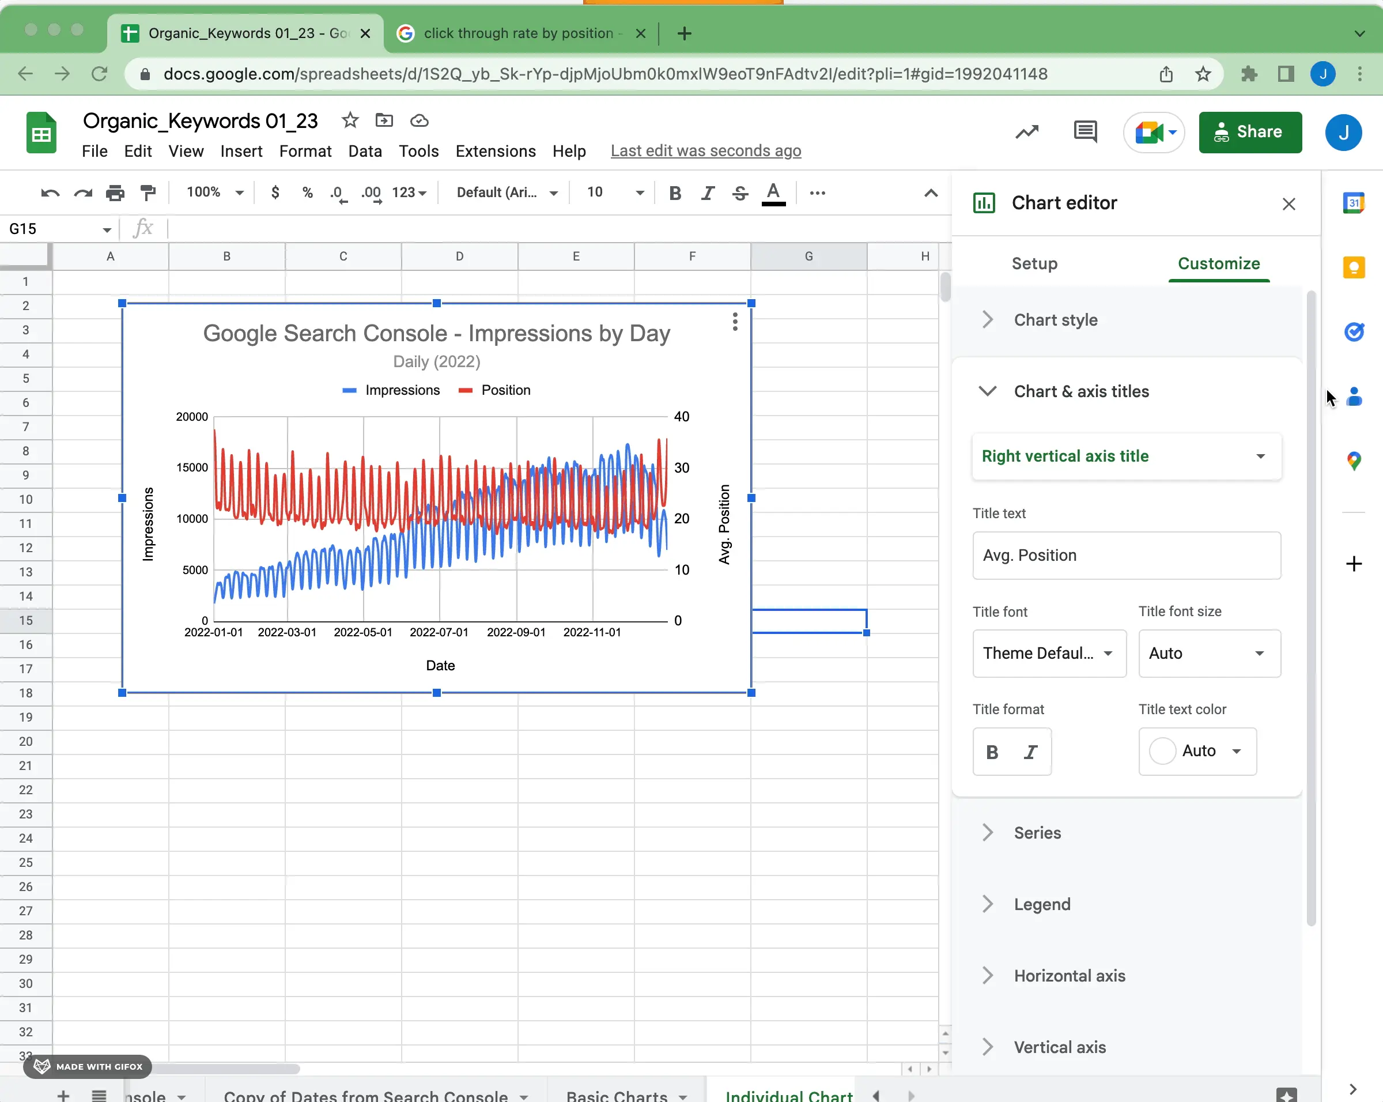This screenshot has height=1102, width=1383.
Task: Select the Customize tab
Action: 1219,263
